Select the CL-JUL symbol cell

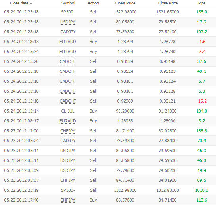tap(68, 111)
